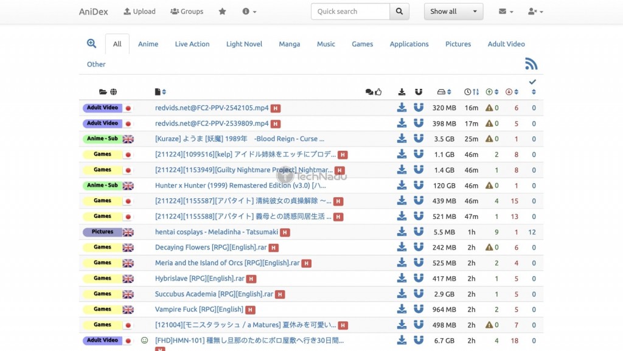Image resolution: width=623 pixels, height=351 pixels.
Task: Open Hunter x Hunter (1999) Remastered Edition torrent
Action: pyautogui.click(x=240, y=186)
